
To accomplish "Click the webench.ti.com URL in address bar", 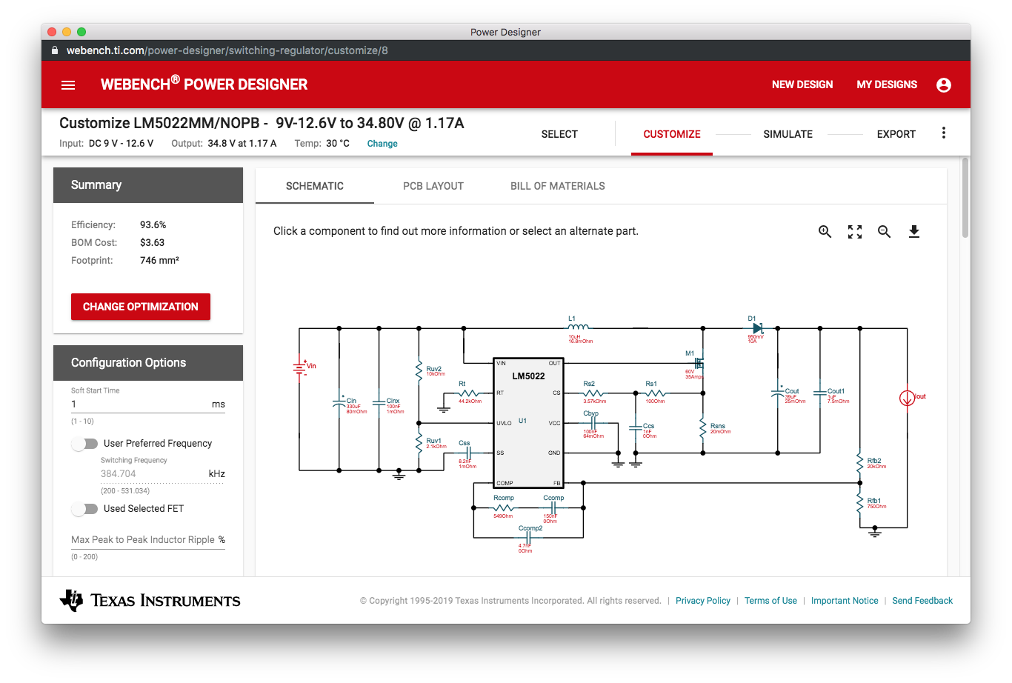I will (x=227, y=50).
